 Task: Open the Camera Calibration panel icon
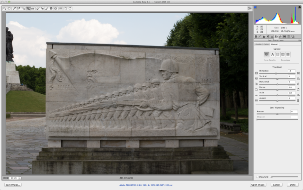pyautogui.click(x=285, y=36)
